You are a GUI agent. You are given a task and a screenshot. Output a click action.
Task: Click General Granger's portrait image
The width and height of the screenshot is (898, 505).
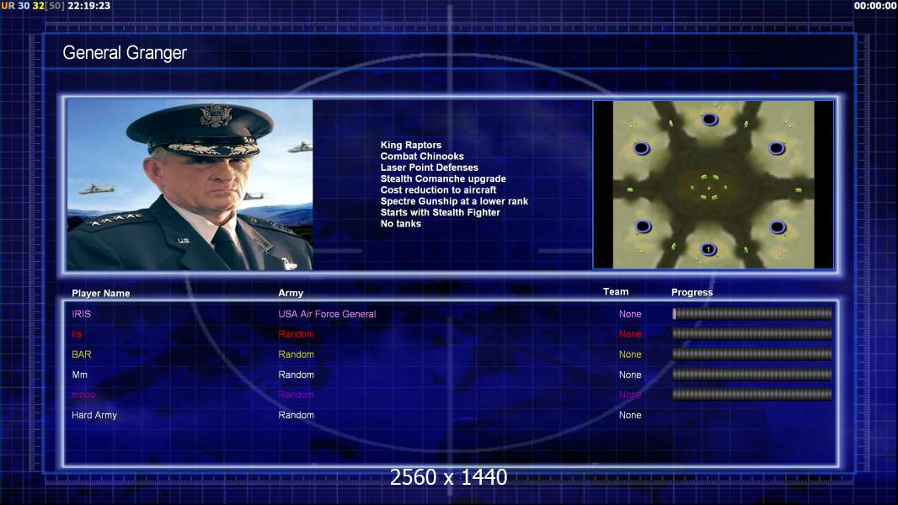pyautogui.click(x=190, y=184)
